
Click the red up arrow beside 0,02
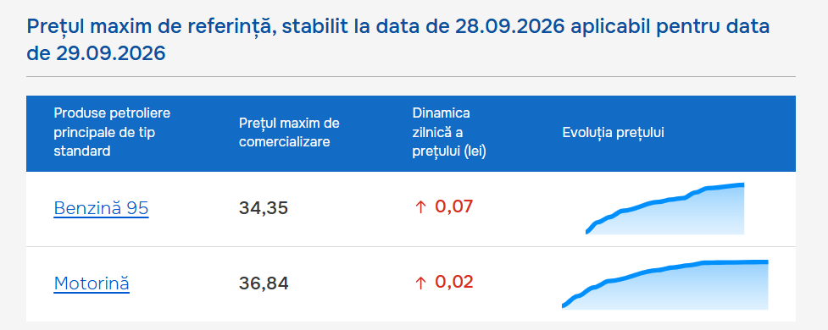click(420, 283)
